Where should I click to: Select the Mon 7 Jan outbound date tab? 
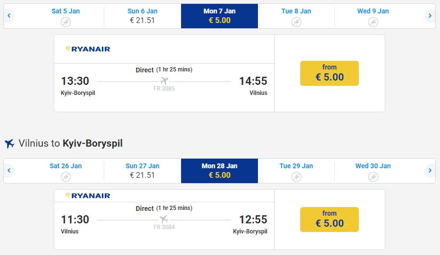point(220,16)
